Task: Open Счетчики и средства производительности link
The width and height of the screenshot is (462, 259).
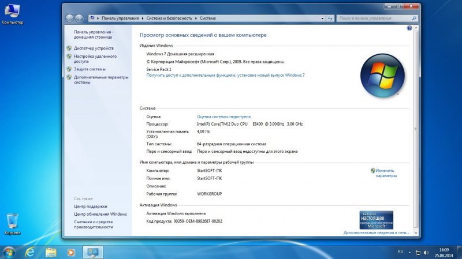Action: pyautogui.click(x=94, y=224)
